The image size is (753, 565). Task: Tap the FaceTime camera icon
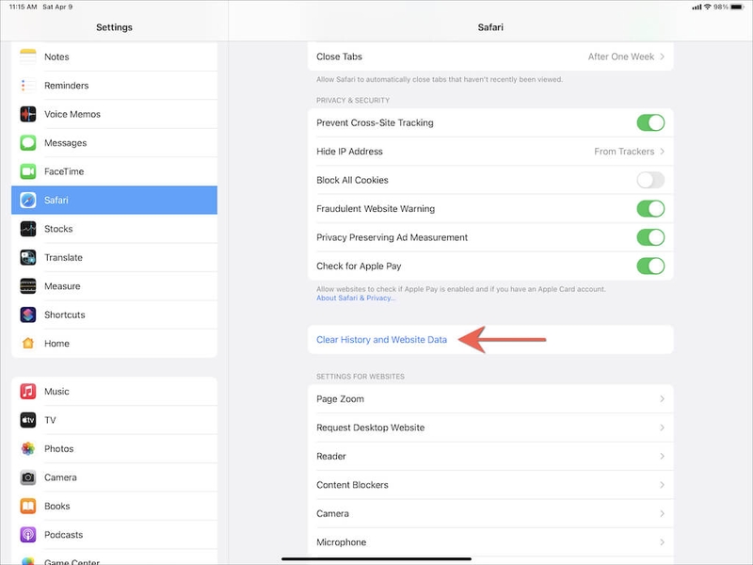click(28, 171)
